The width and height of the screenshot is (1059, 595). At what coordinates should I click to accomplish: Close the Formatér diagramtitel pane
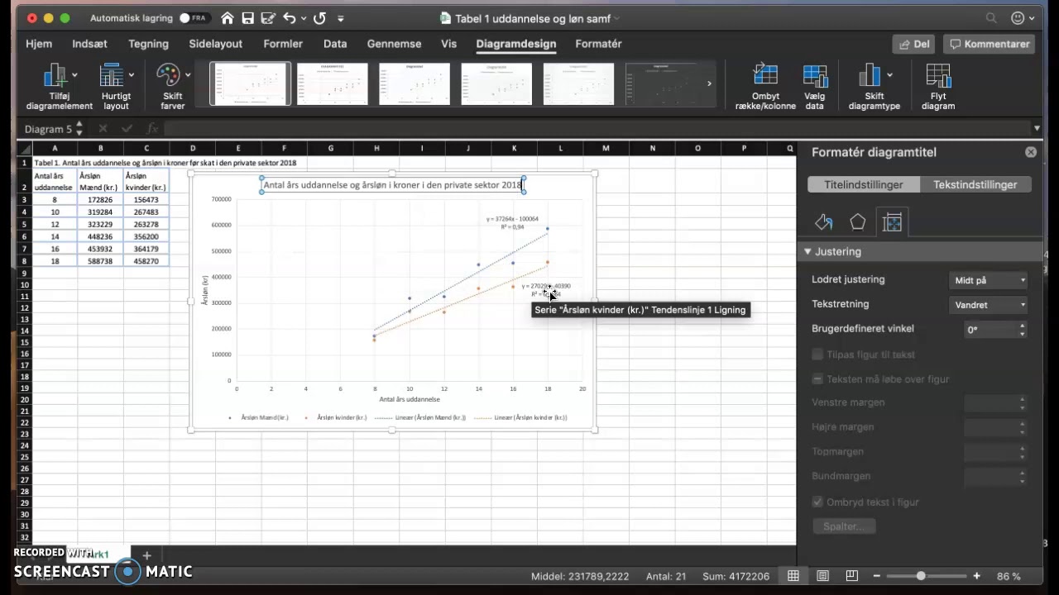pyautogui.click(x=1031, y=152)
